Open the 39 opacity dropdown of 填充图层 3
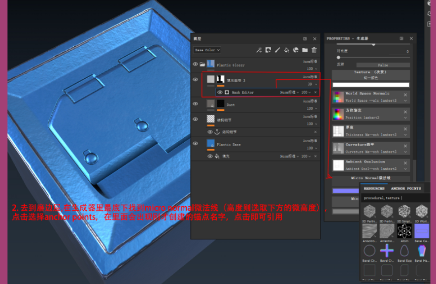The height and width of the screenshot is (284, 436). pos(312,84)
